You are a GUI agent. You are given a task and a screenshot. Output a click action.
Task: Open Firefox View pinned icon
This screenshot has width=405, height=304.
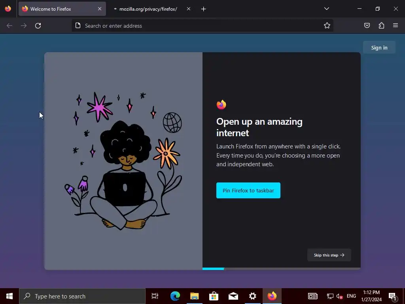click(8, 9)
